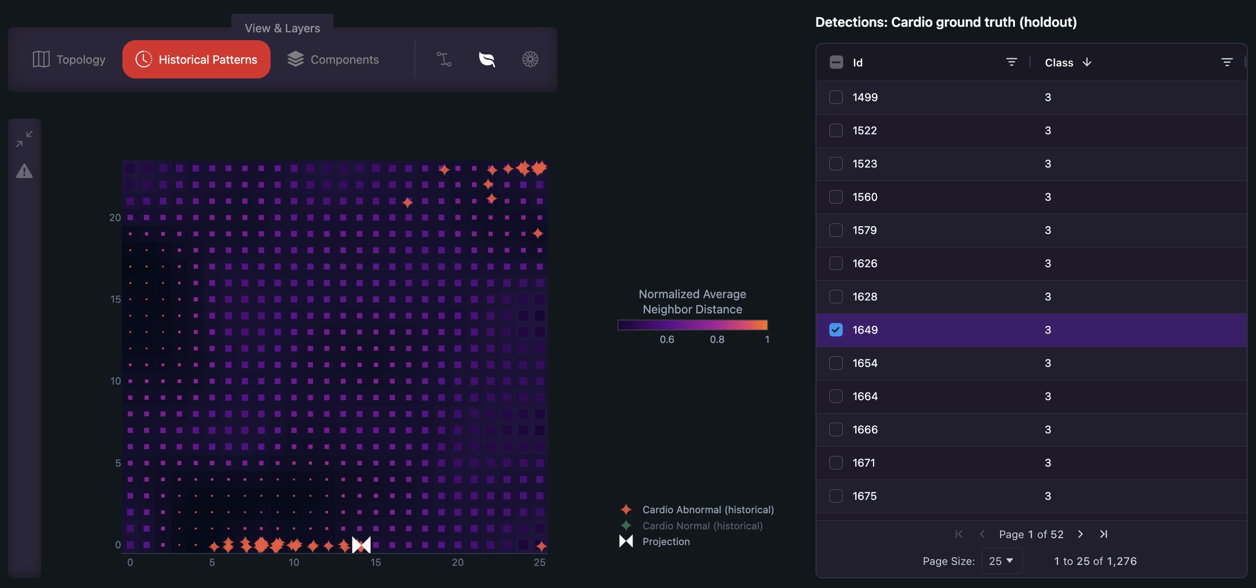Toggle the leaf layer icon

pos(487,60)
